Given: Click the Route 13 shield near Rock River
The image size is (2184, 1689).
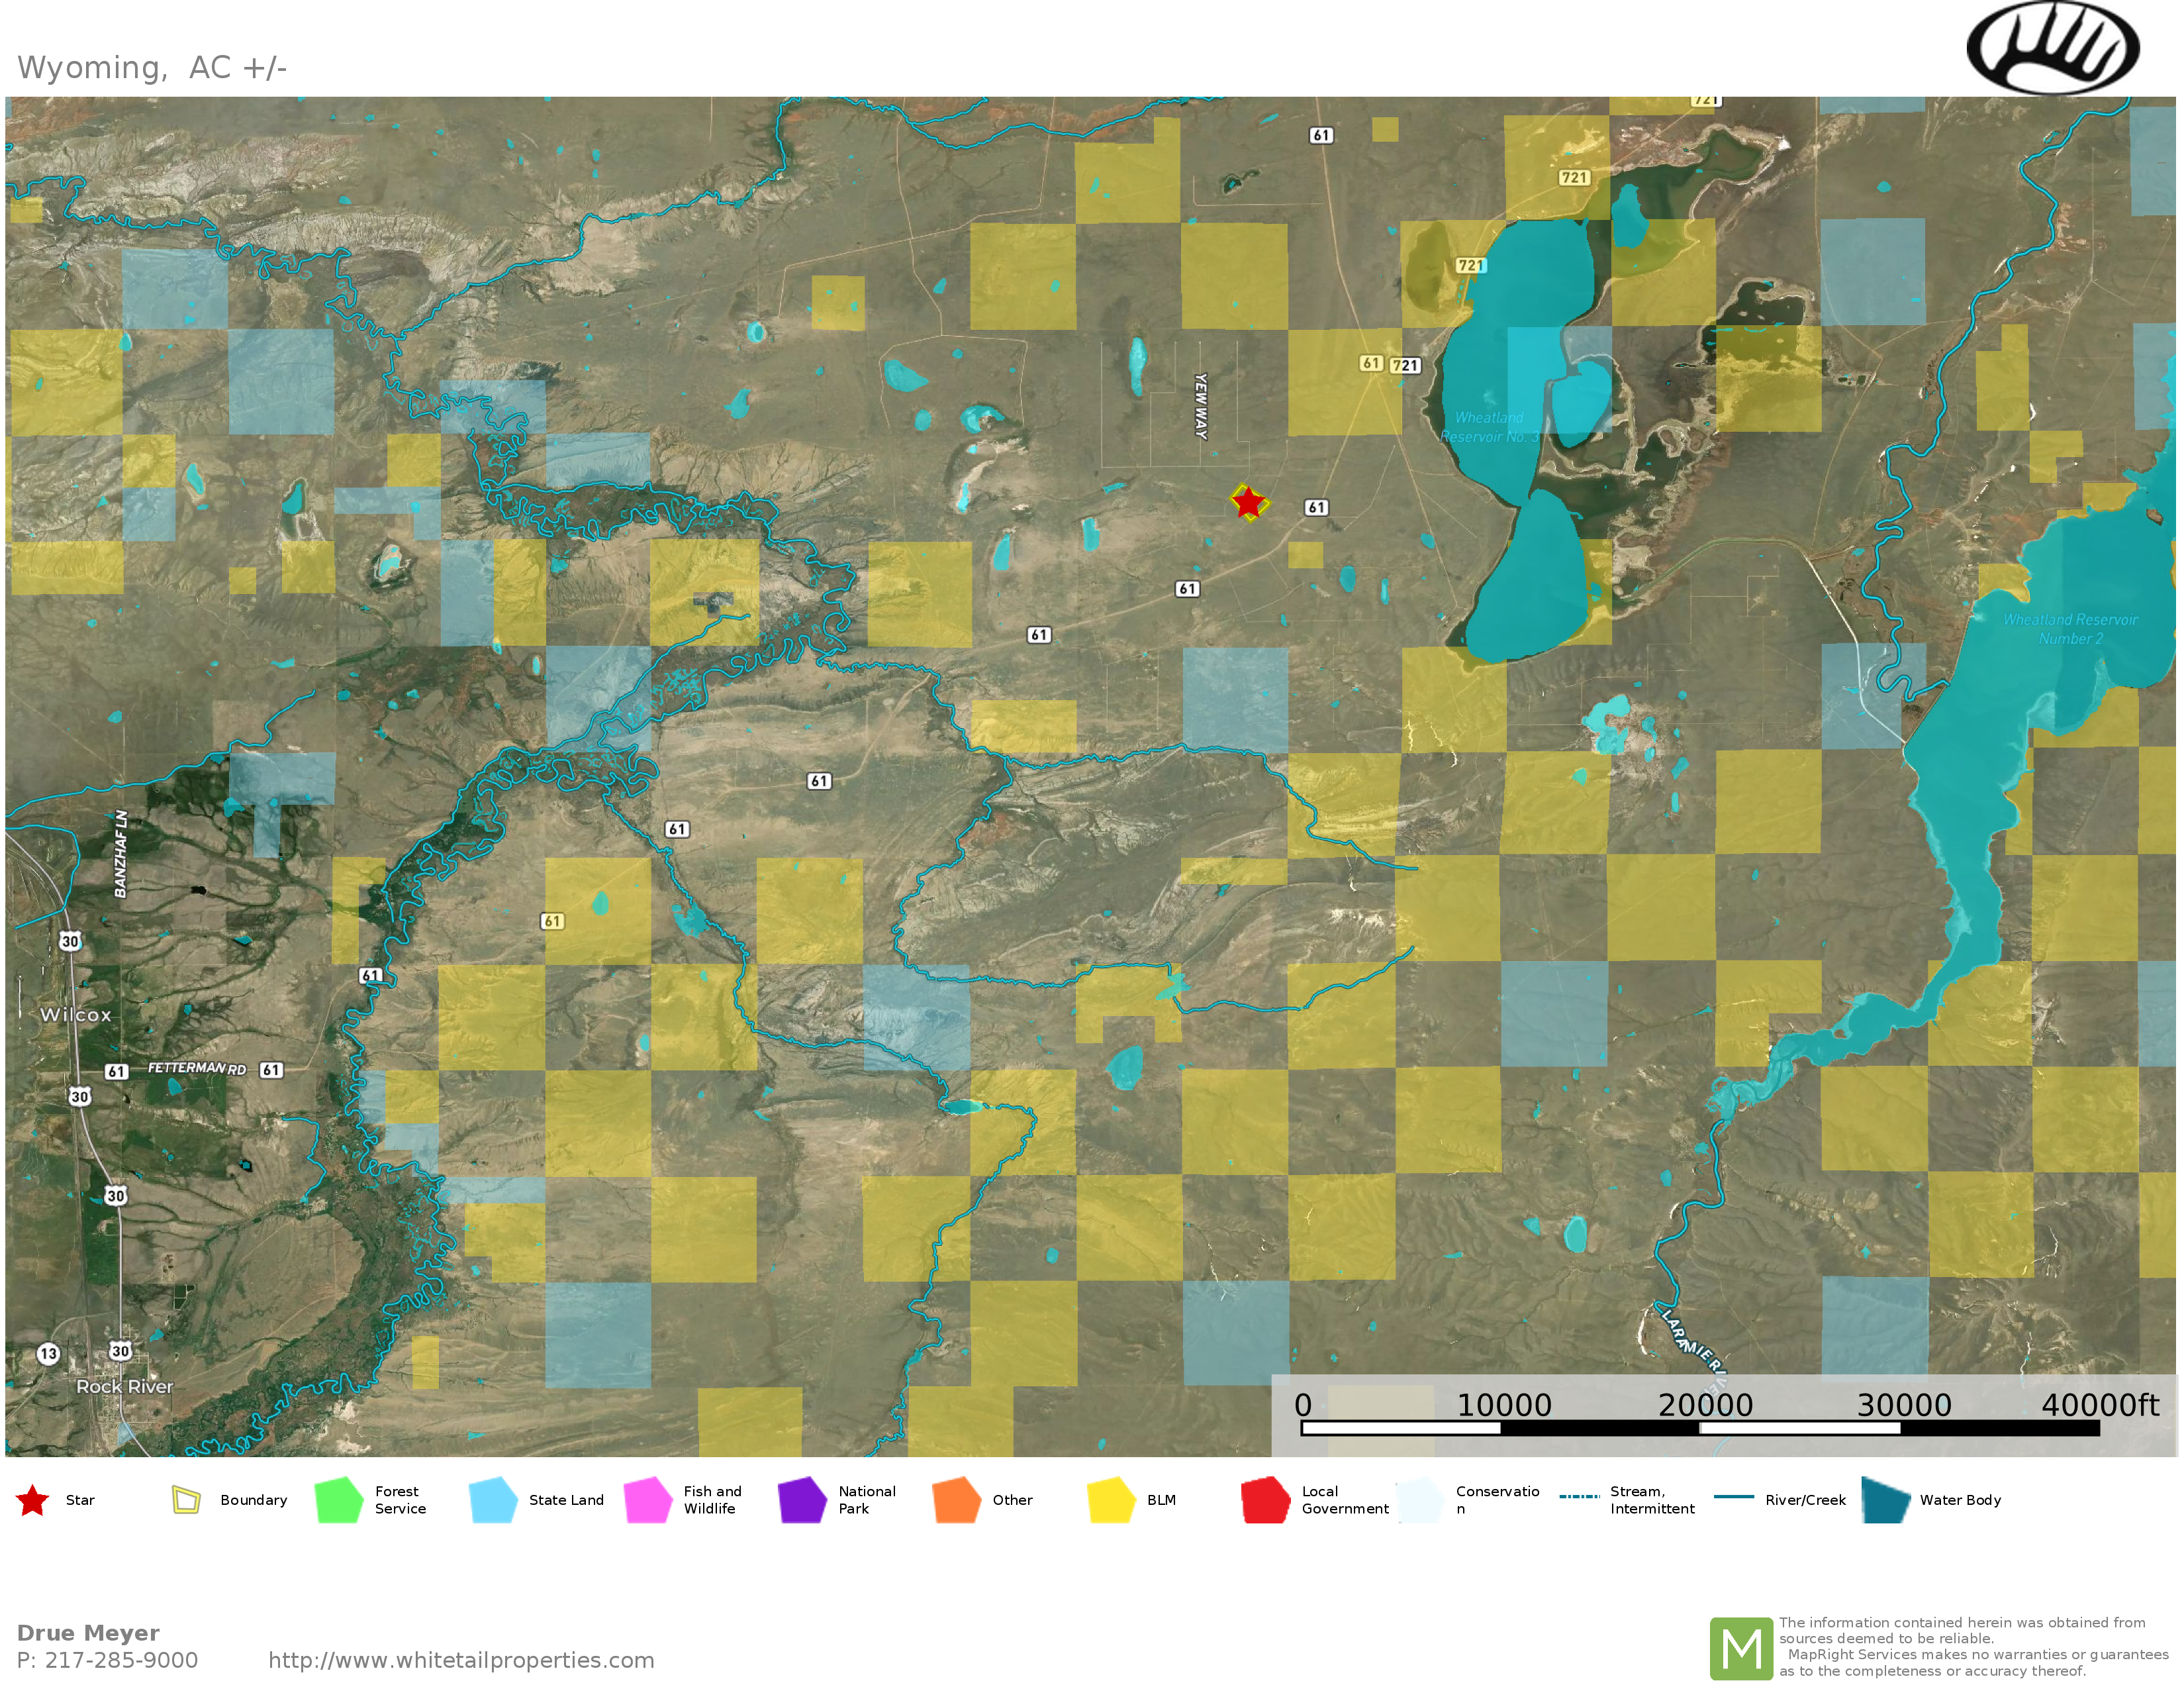Looking at the screenshot, I should coord(48,1354).
